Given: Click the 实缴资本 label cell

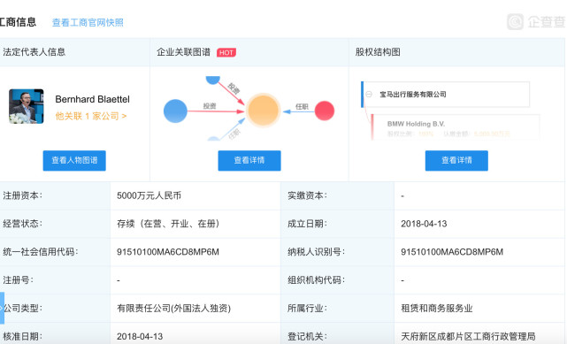Looking at the screenshot, I should [337, 195].
